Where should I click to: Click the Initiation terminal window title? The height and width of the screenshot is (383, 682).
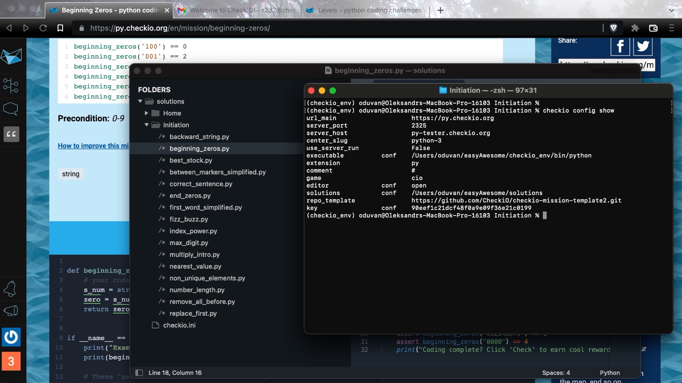tap(488, 90)
